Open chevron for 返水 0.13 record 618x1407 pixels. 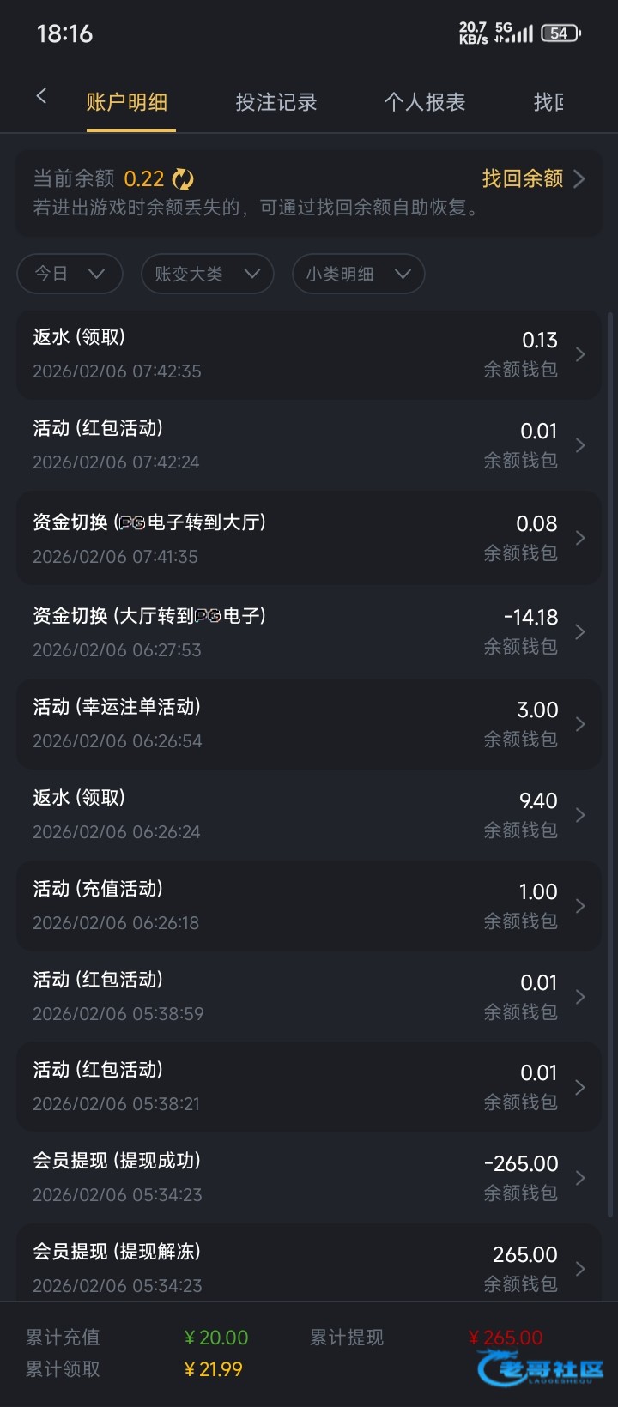pyautogui.click(x=580, y=354)
